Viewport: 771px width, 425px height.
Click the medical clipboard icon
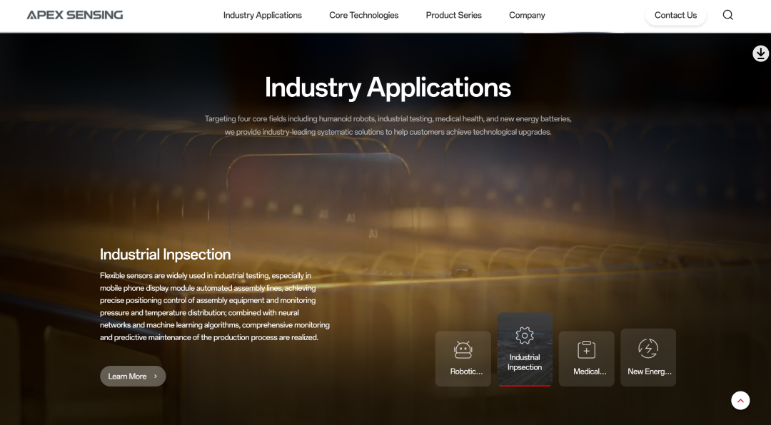[586, 349]
